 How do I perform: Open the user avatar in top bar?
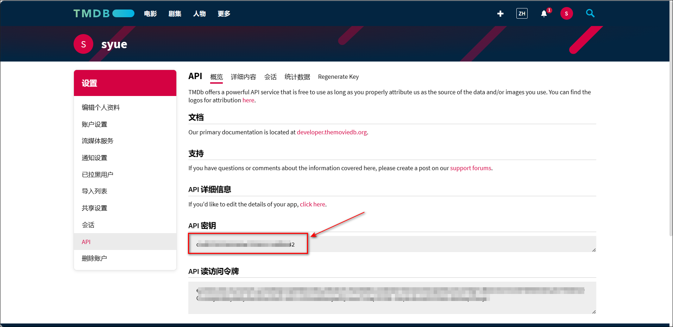tap(566, 14)
